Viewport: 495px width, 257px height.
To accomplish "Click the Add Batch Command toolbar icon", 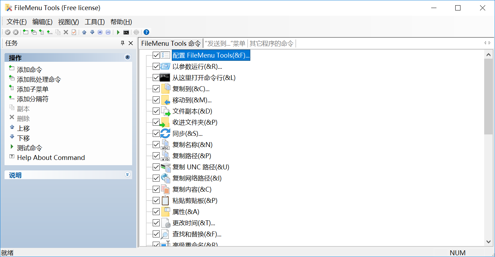I will 34,32.
